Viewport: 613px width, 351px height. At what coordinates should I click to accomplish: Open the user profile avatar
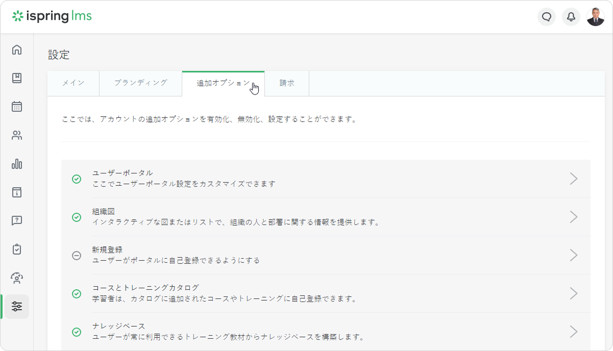[595, 17]
